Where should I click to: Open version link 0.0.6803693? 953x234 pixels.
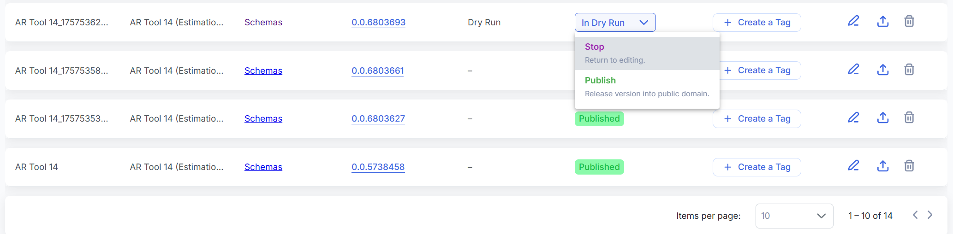click(378, 22)
